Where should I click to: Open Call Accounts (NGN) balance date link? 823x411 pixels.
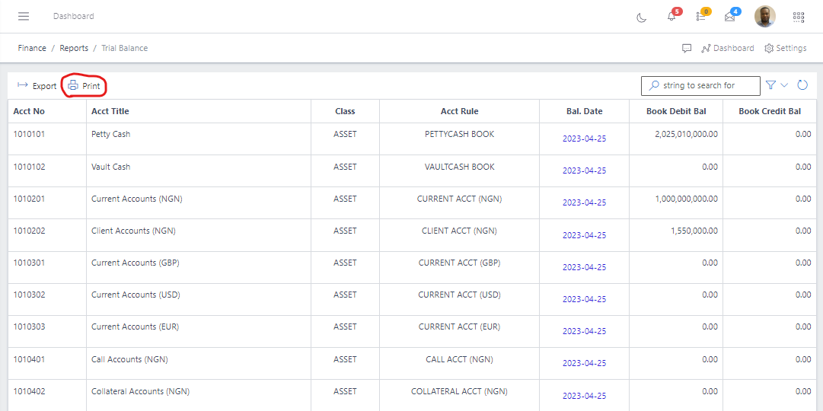tap(584, 363)
